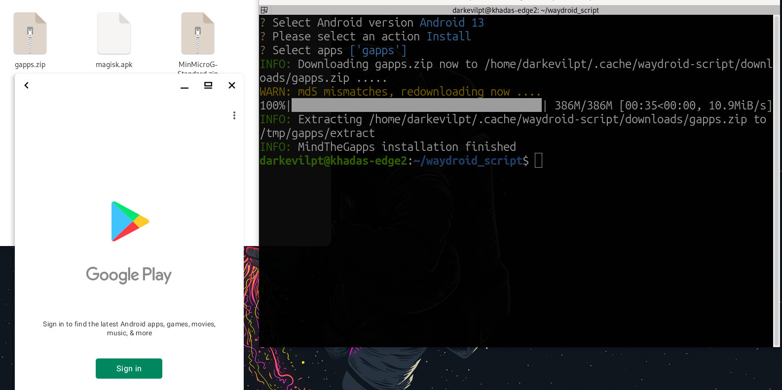This screenshot has width=782, height=390.
Task: Click 'MindTheGapps installation finished' line
Action: (x=388, y=147)
